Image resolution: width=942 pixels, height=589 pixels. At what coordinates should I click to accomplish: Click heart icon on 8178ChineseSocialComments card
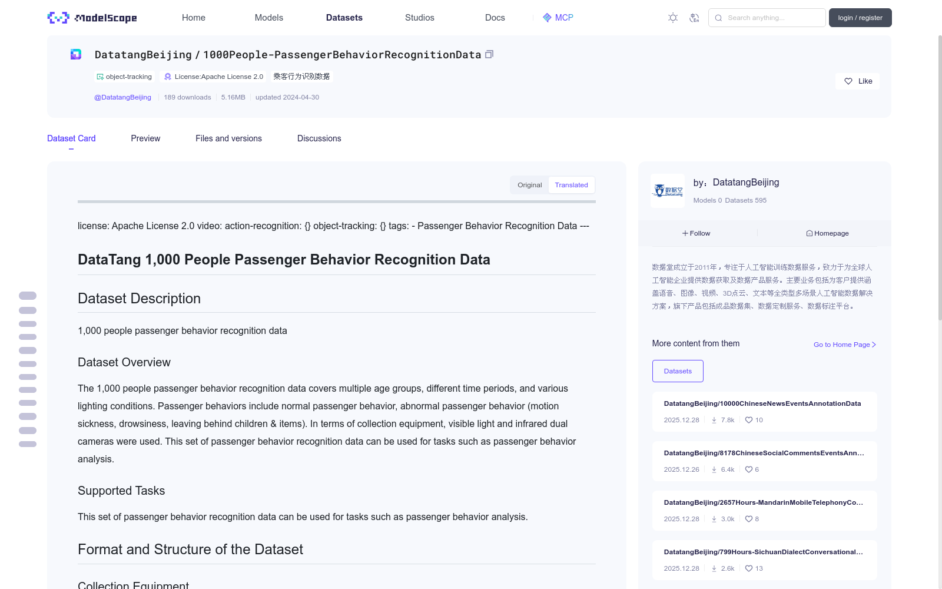pos(749,469)
